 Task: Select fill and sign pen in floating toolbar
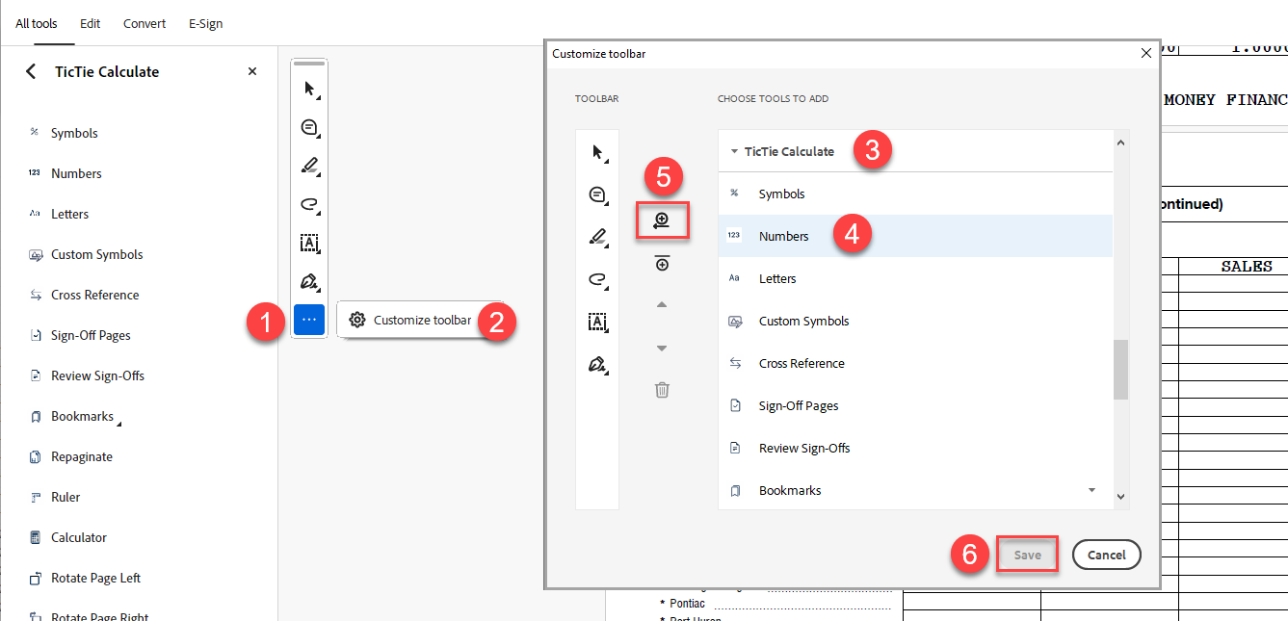pos(309,281)
